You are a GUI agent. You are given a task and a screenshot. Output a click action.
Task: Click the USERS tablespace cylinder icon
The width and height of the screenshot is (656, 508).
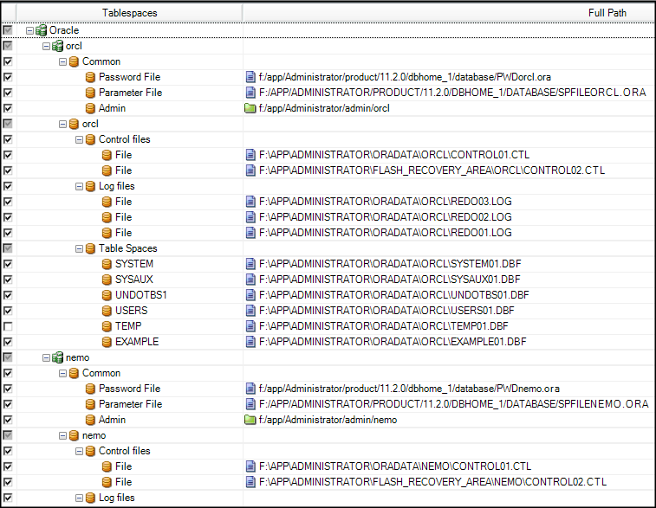[x=107, y=311]
